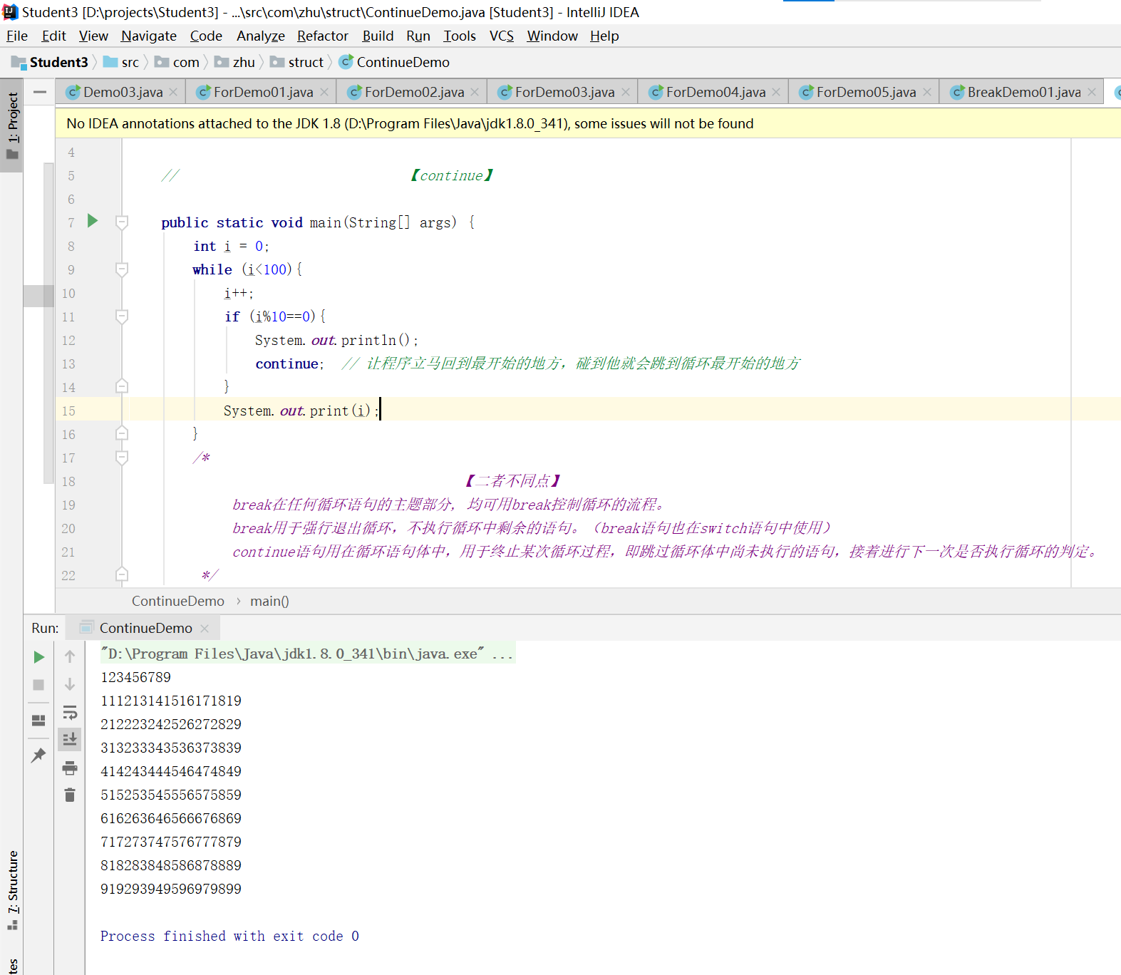Collapse the main method fold marker

tap(122, 222)
